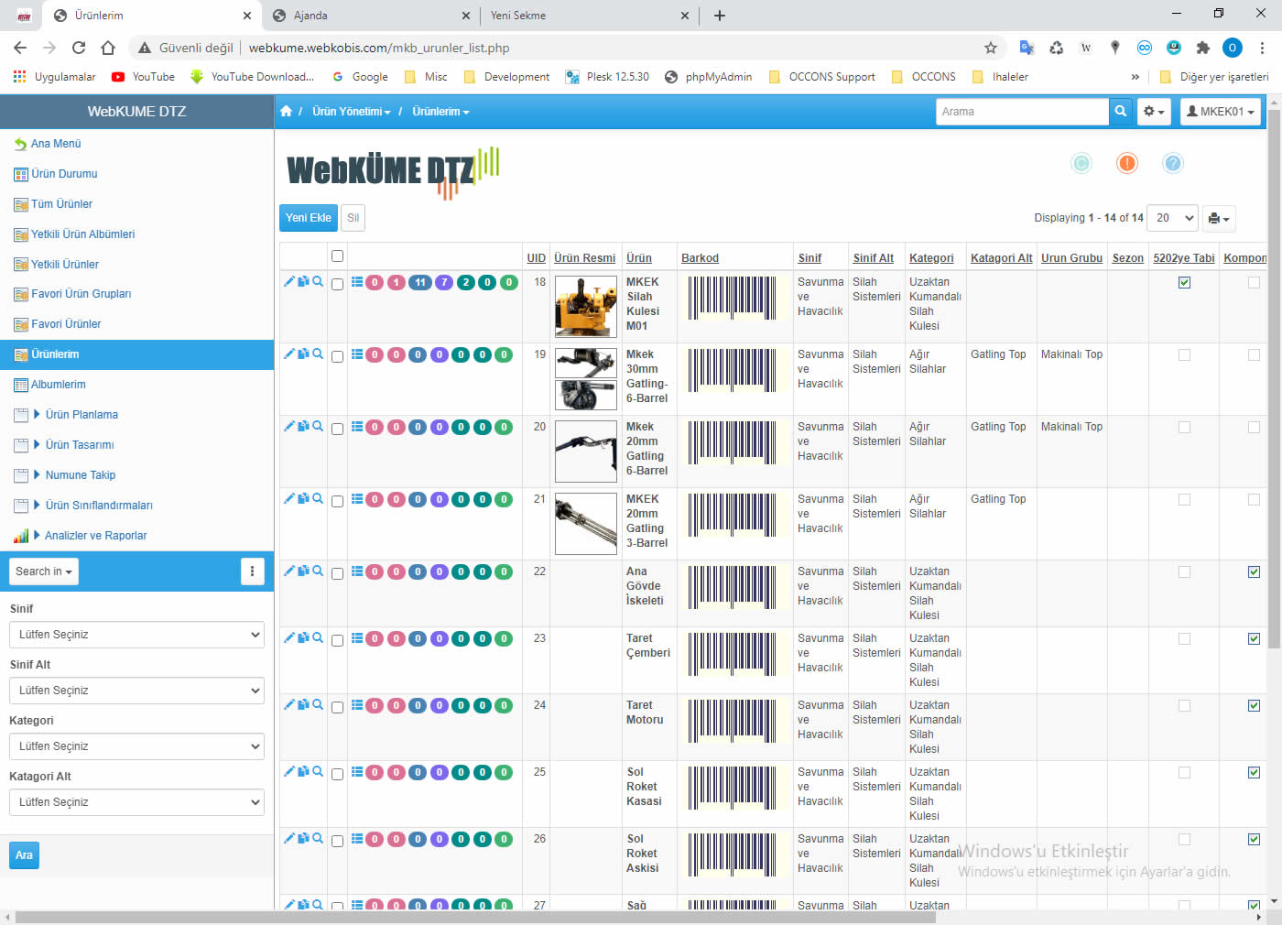The image size is (1282, 925).
Task: Click the purple badge showing 7 for UID 18
Action: tap(444, 282)
